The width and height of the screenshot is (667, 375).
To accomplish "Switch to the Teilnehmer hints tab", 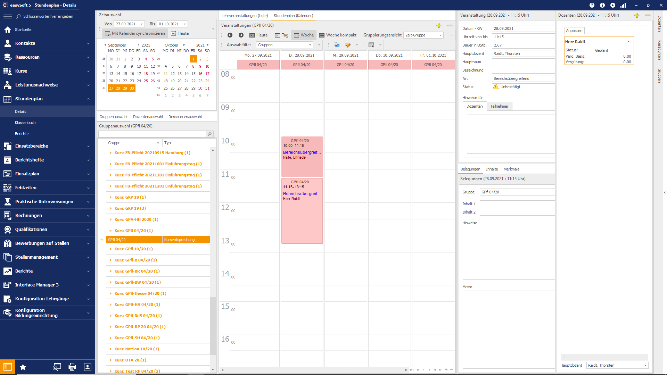I will click(x=499, y=106).
